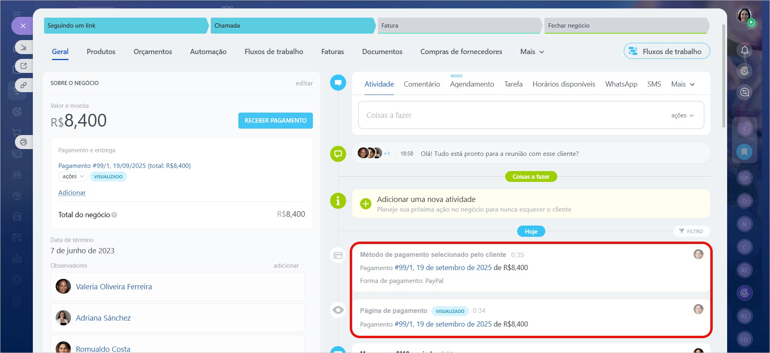Select the WhatsApp tab
Screen dimensions: 770x353
tap(621, 84)
